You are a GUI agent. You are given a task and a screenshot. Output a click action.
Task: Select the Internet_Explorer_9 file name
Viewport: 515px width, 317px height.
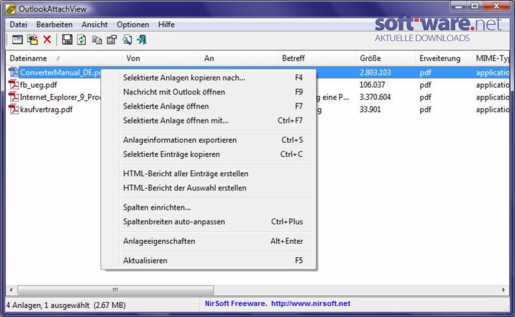60,97
